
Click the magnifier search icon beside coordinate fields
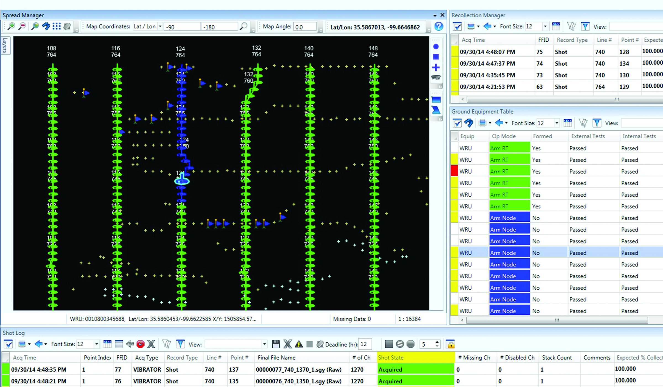pyautogui.click(x=243, y=26)
